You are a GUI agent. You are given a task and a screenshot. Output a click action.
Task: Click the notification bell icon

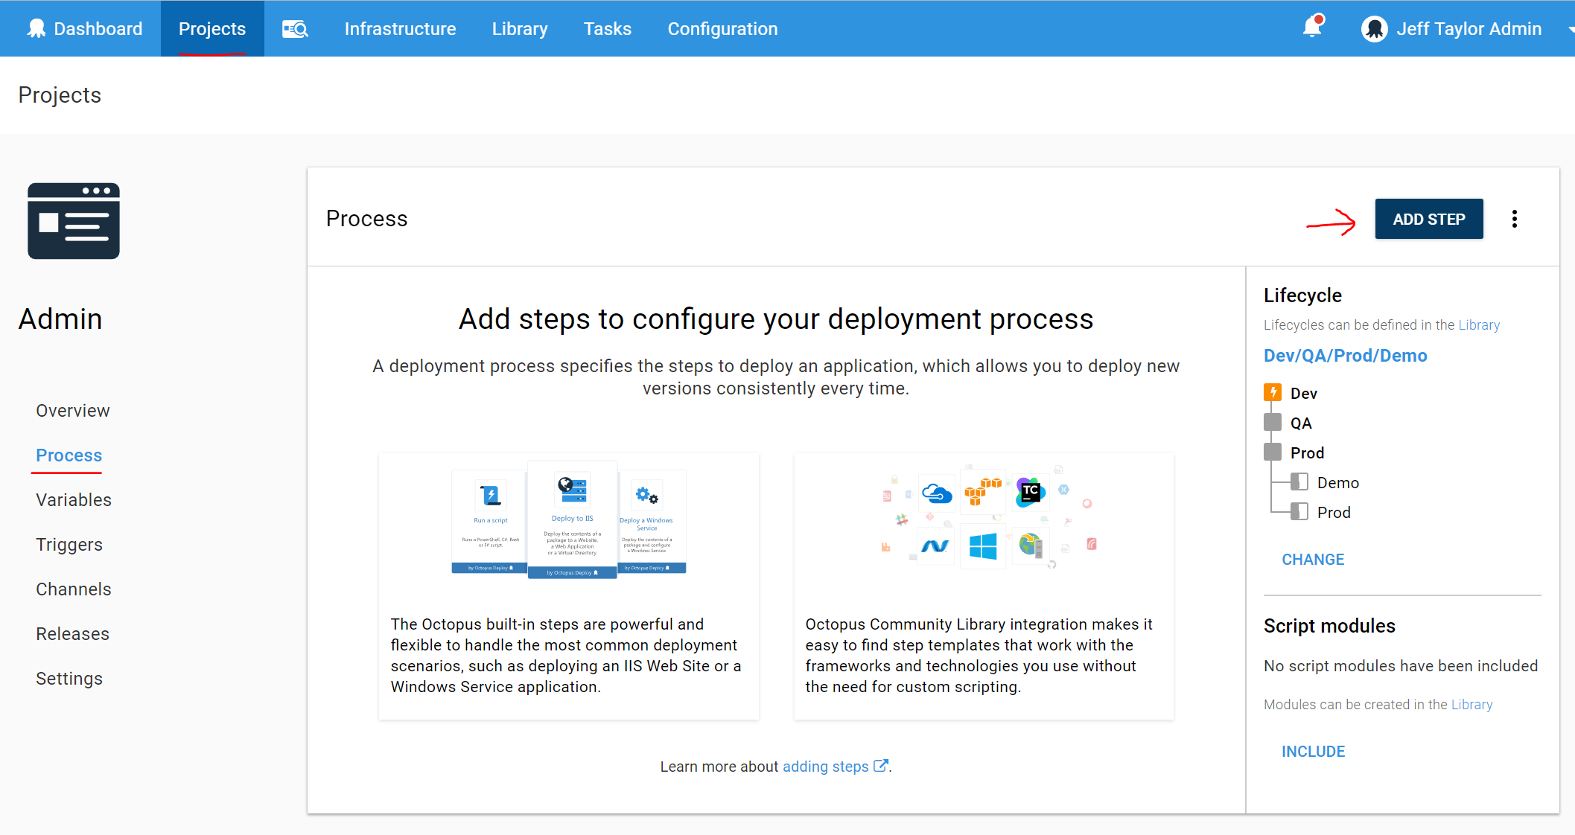coord(1312,28)
